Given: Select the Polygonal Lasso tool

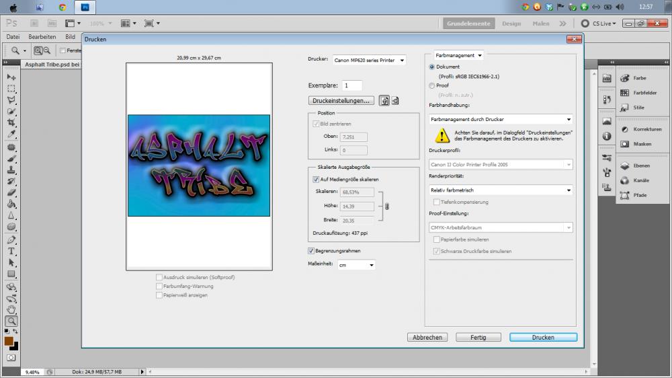Looking at the screenshot, I should point(11,100).
